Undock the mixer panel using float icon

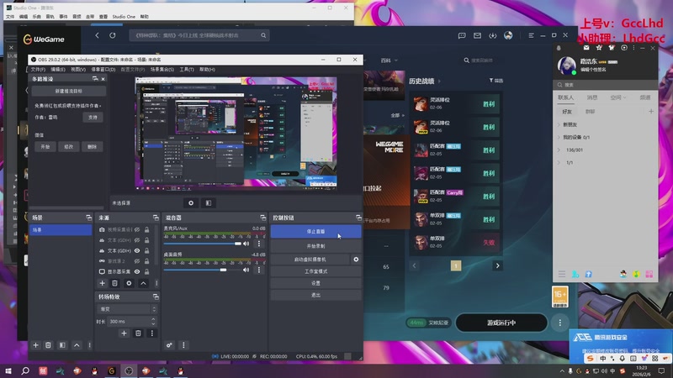[x=263, y=218]
